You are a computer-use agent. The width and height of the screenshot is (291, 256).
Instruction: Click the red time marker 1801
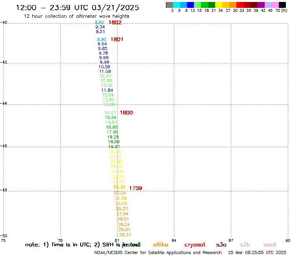pyautogui.click(x=117, y=39)
